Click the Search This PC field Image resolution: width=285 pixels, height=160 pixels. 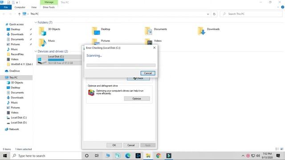(251, 14)
